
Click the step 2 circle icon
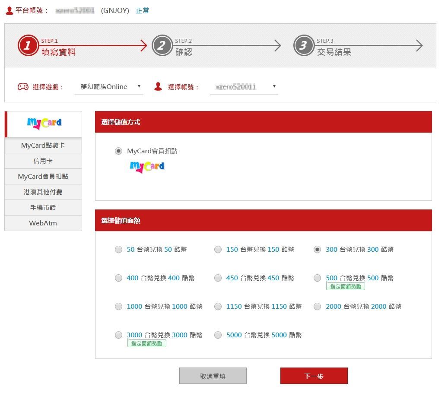coord(162,45)
